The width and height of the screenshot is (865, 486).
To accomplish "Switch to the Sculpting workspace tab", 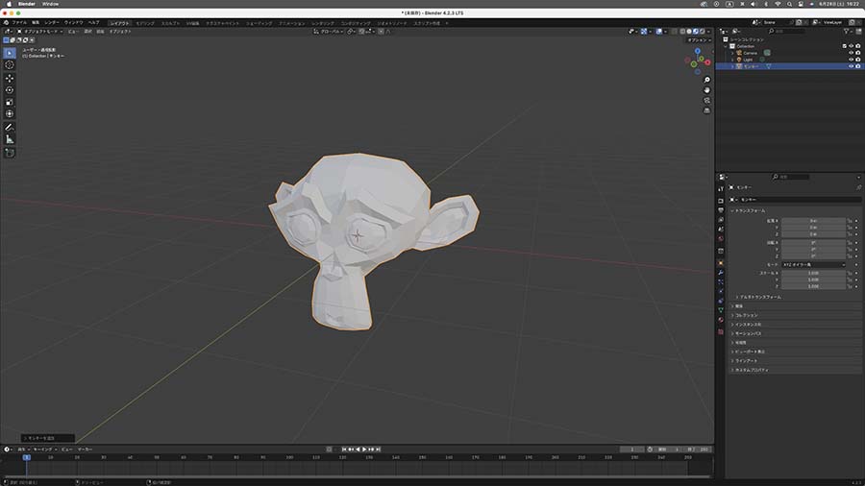I will 170,23.
